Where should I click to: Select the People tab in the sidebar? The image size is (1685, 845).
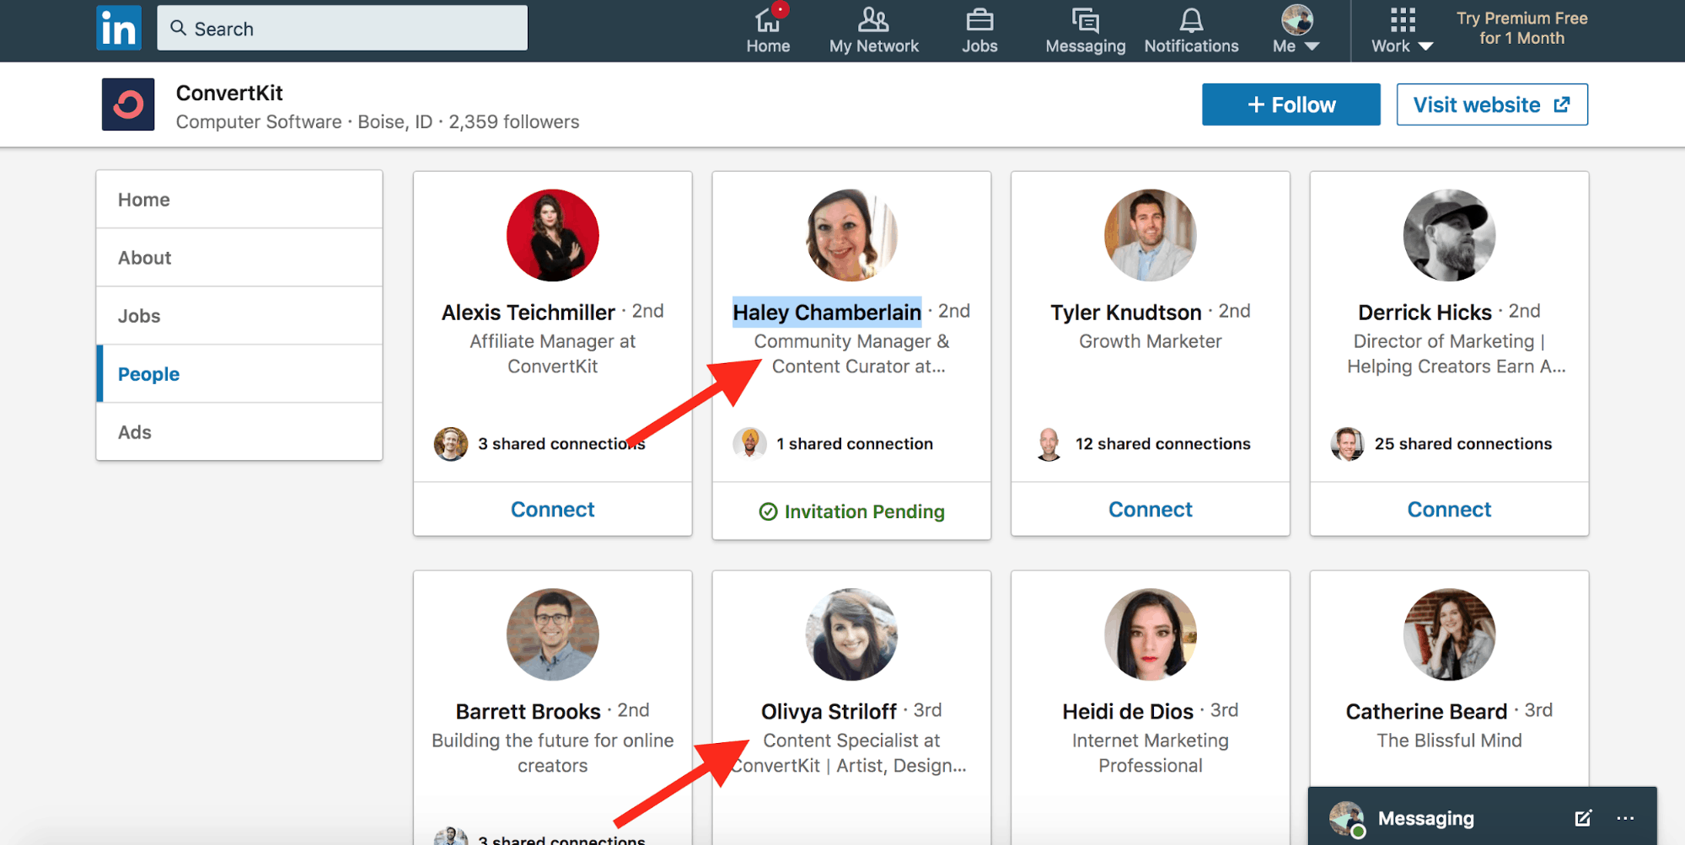(239, 374)
